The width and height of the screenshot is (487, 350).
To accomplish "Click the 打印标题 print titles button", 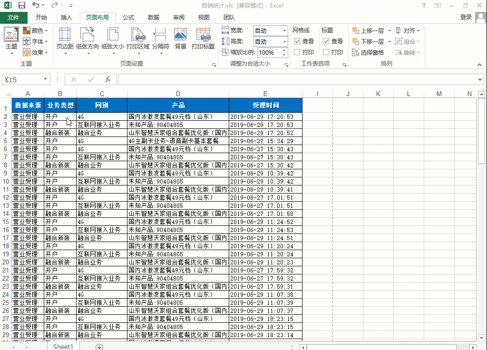I will point(203,39).
